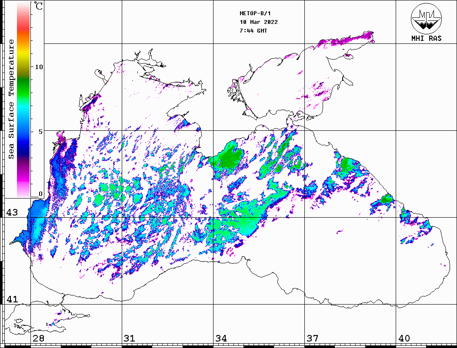The image size is (457, 348).
Task: Click the time '7:44 GMT'
Action: pos(253,30)
